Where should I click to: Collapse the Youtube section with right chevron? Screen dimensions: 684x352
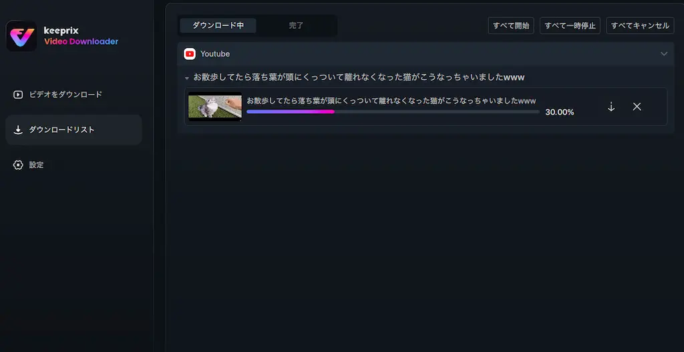click(663, 54)
